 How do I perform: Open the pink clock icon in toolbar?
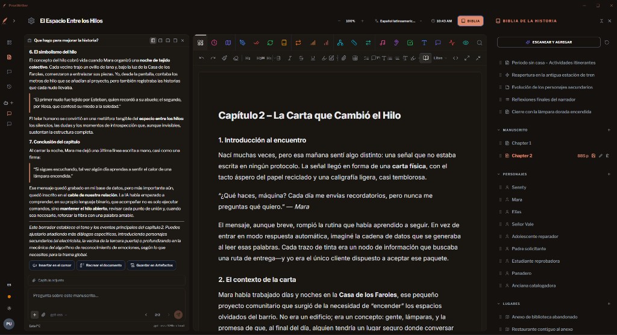tap(214, 43)
